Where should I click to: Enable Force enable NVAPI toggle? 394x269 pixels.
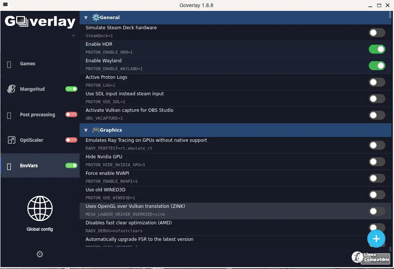(377, 178)
